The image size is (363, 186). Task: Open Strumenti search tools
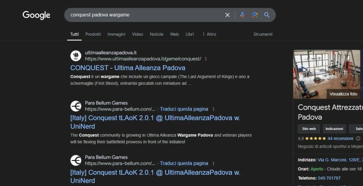pyautogui.click(x=263, y=34)
